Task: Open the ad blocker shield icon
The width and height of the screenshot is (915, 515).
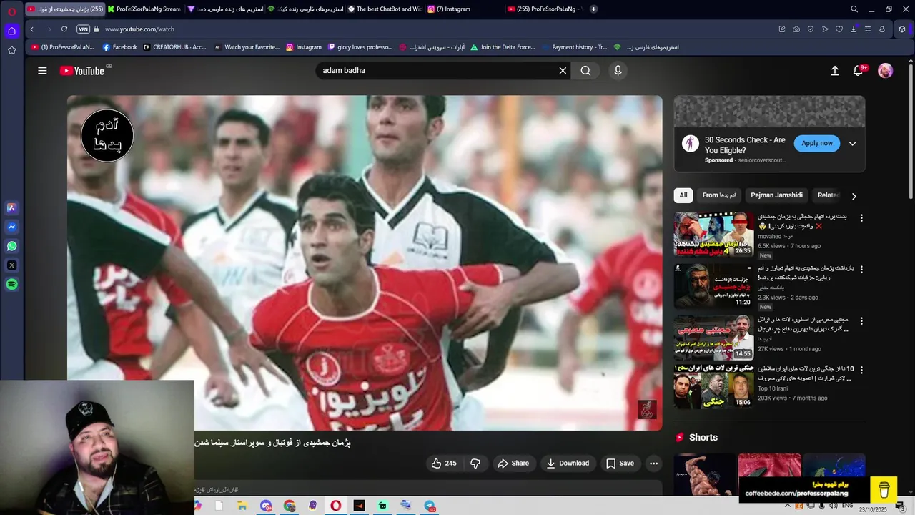Action: pyautogui.click(x=811, y=29)
